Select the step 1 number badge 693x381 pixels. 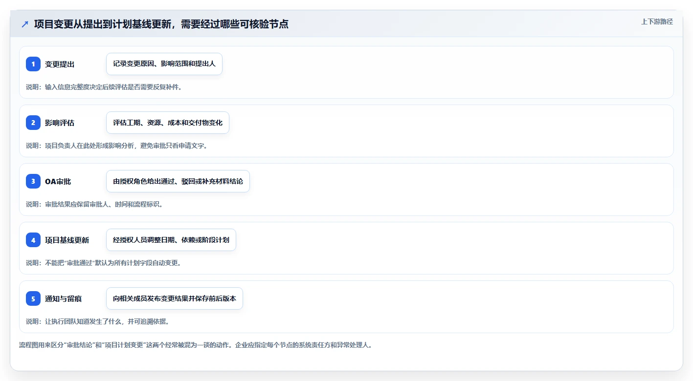(x=33, y=64)
